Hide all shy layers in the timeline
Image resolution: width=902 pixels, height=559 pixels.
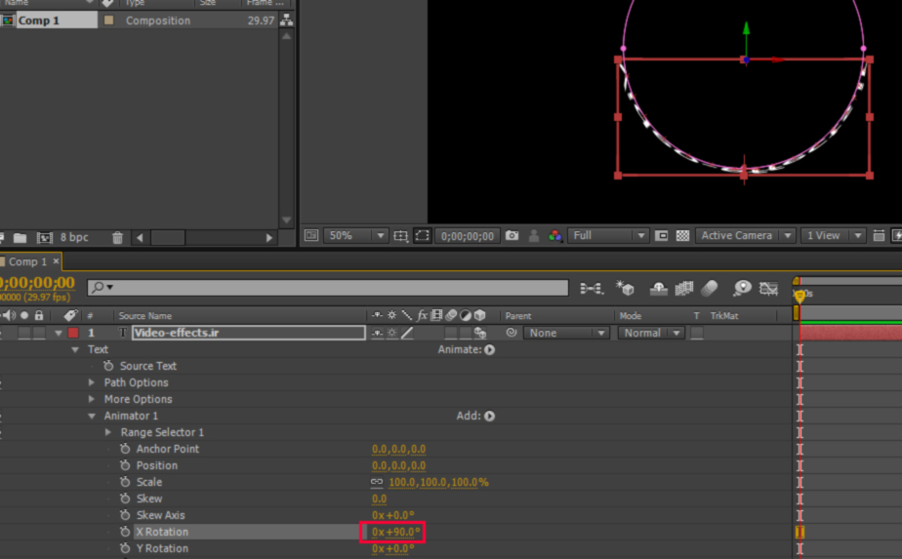[x=658, y=288]
